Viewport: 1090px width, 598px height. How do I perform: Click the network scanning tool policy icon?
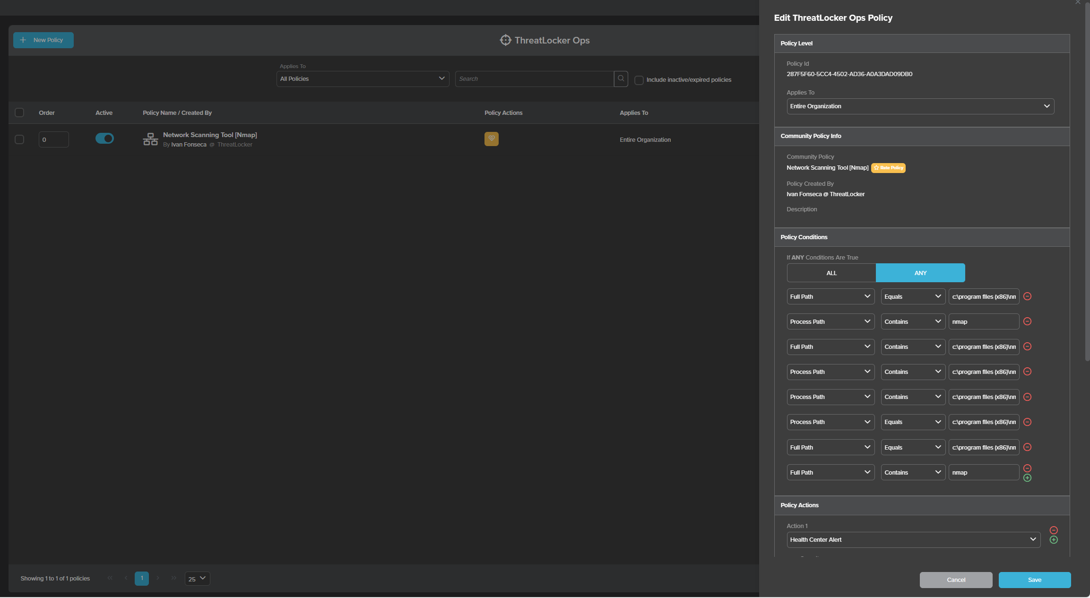pyautogui.click(x=151, y=139)
